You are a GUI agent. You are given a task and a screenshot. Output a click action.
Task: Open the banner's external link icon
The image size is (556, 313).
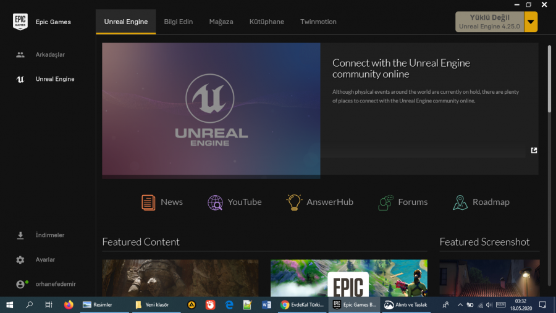534,150
